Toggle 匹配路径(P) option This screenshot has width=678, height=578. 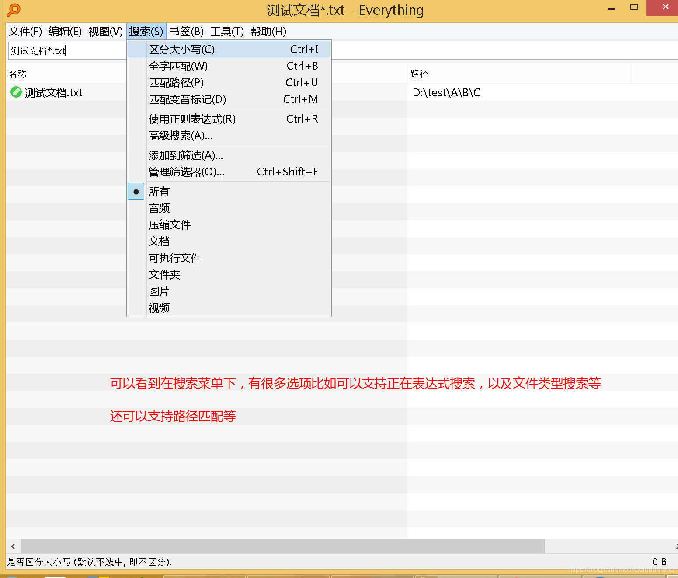point(229,83)
